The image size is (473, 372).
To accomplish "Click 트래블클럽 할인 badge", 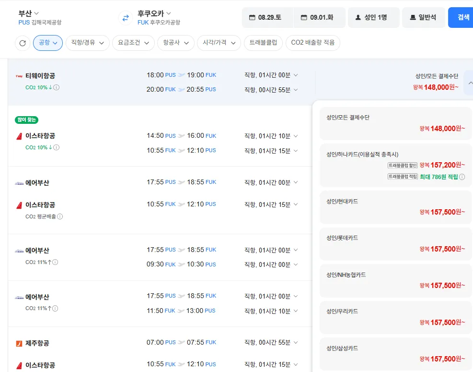I will [403, 165].
